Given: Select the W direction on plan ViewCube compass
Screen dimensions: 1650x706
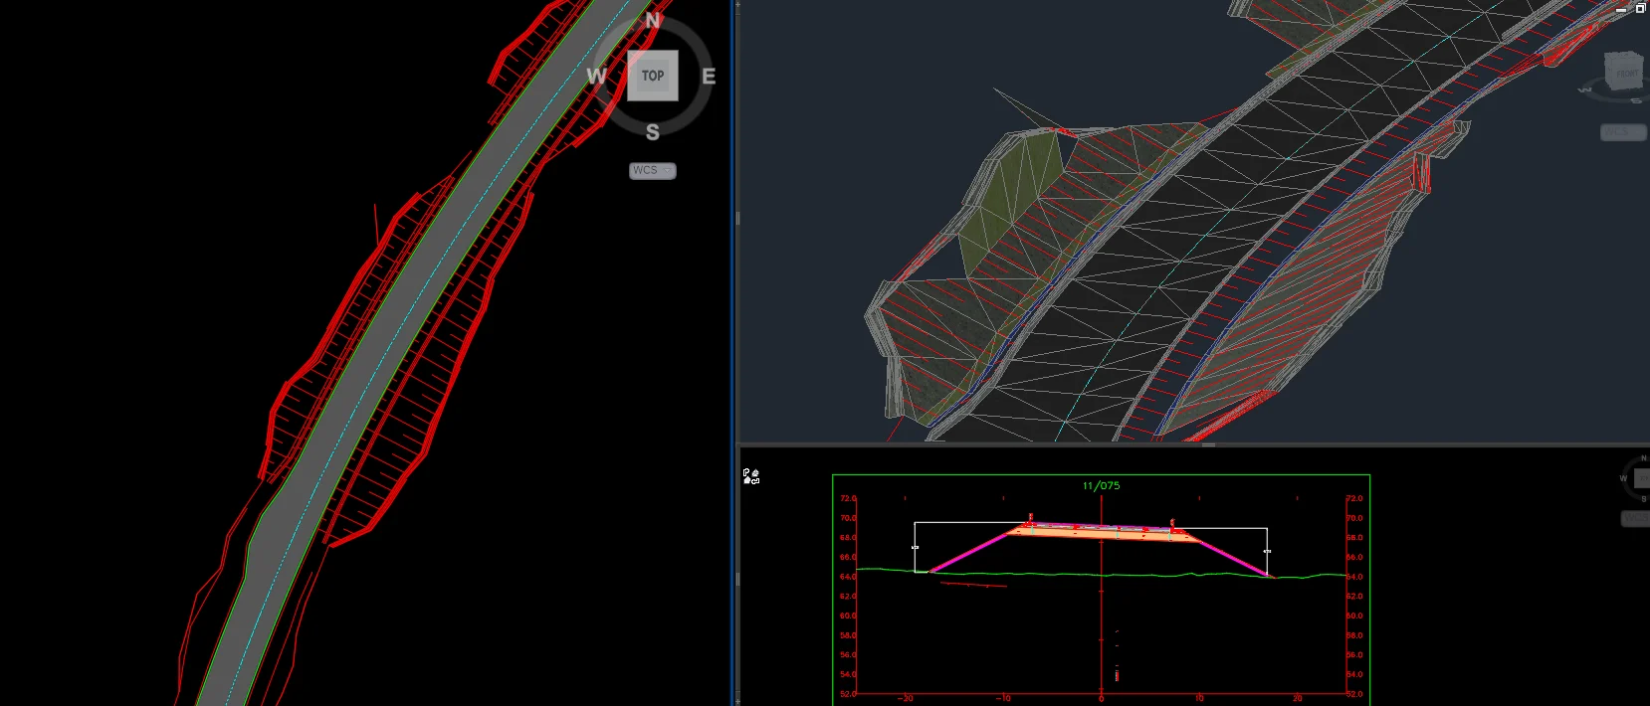Looking at the screenshot, I should (x=596, y=76).
